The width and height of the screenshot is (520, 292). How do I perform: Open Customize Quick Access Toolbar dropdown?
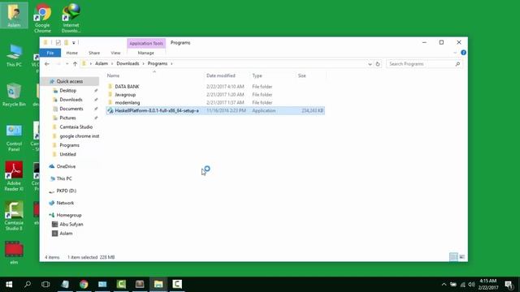coord(74,42)
